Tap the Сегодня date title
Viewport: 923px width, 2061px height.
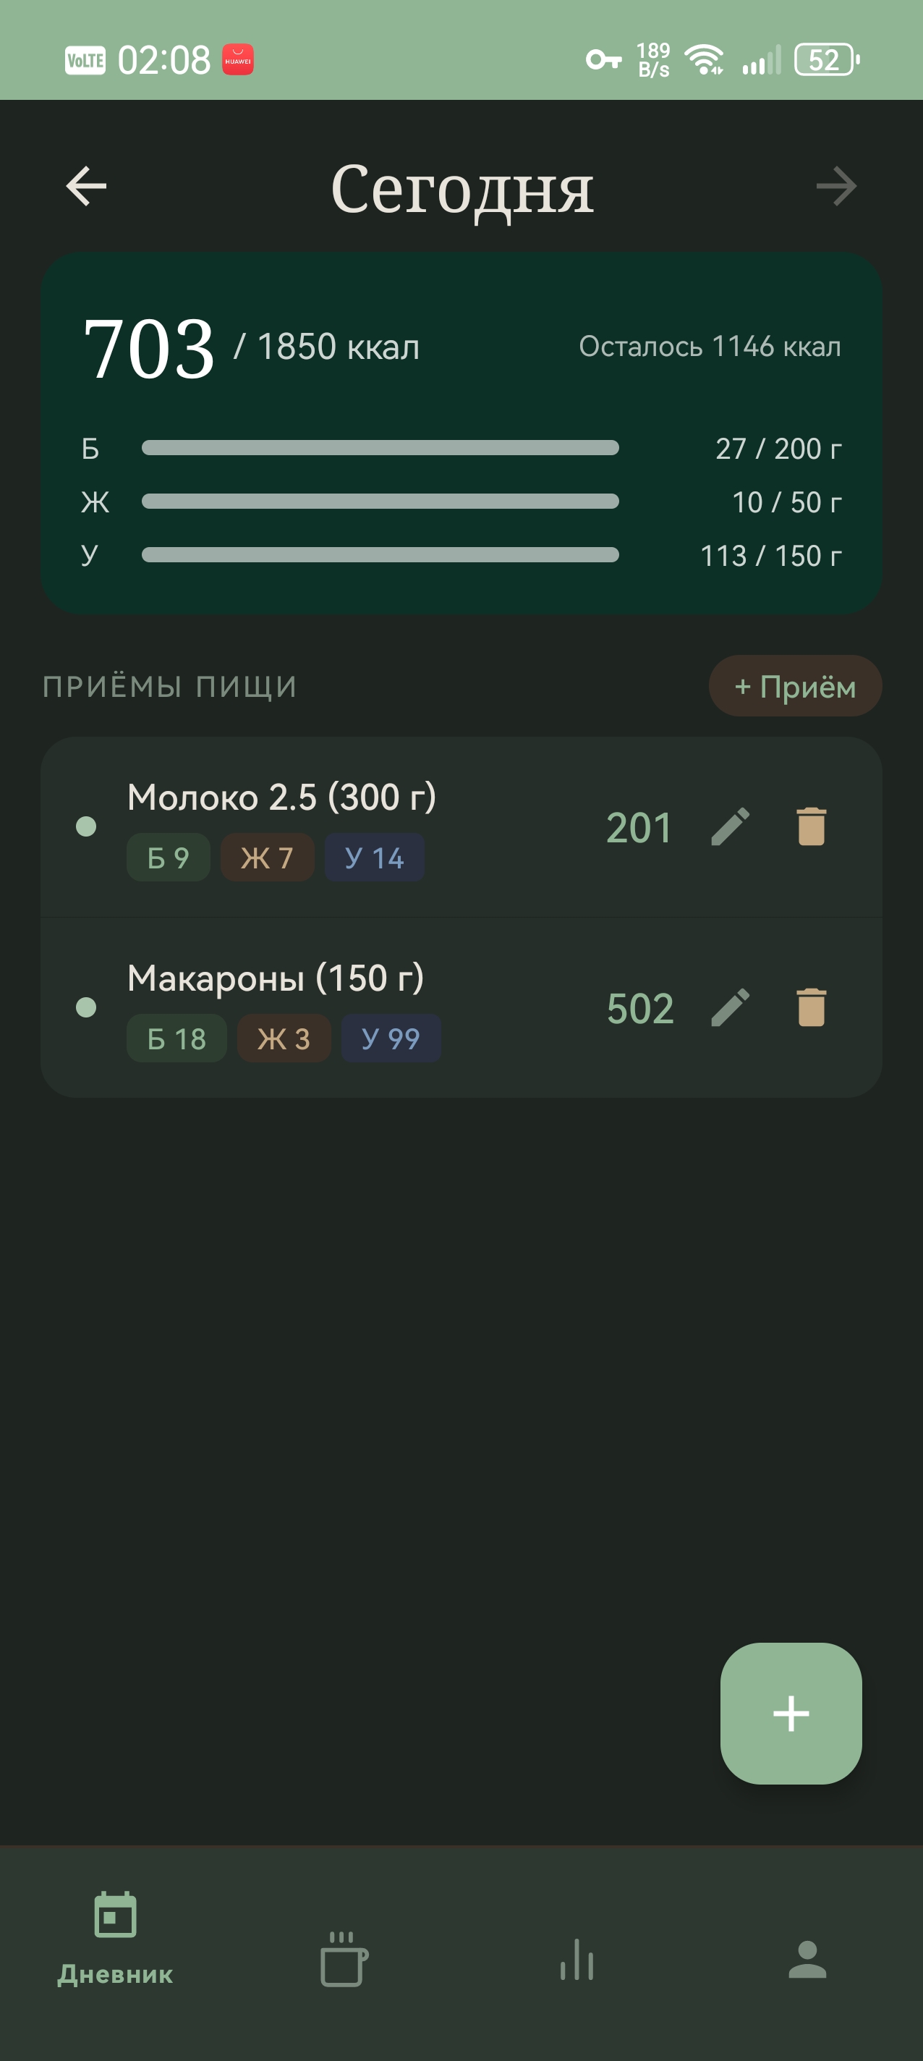pyautogui.click(x=461, y=189)
